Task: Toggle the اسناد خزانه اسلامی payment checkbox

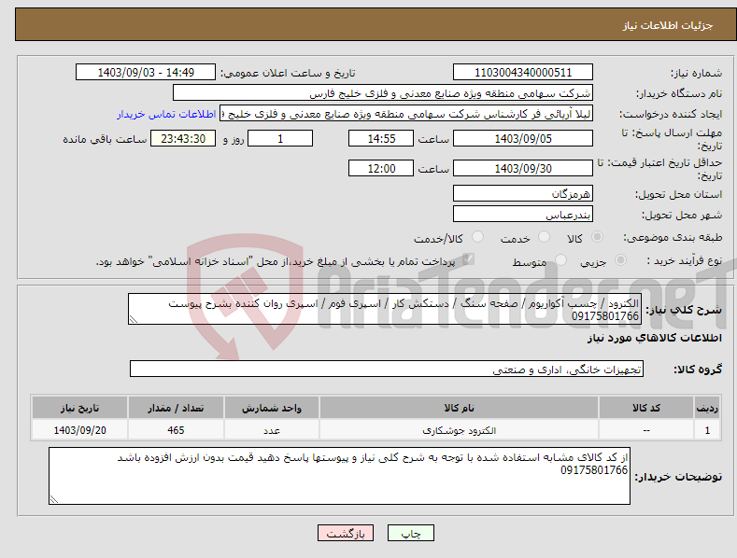Action: pos(468,259)
